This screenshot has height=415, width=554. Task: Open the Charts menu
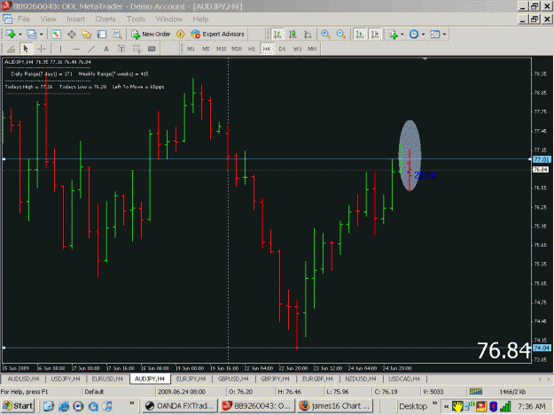click(105, 19)
